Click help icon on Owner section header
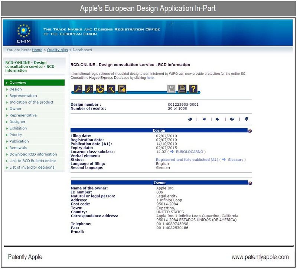The height and width of the screenshot is (269, 297). (x=250, y=183)
